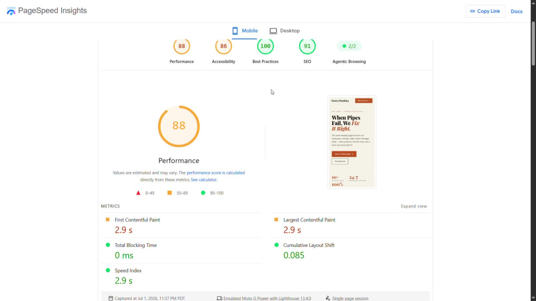The height and width of the screenshot is (301, 536).
Task: Open the PageSpeed Insights home title
Action: click(x=53, y=11)
